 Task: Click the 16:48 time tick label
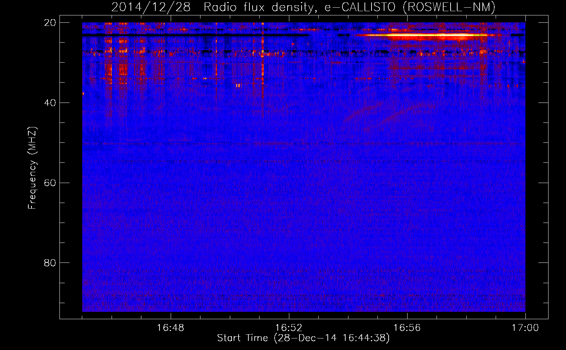[171, 328]
